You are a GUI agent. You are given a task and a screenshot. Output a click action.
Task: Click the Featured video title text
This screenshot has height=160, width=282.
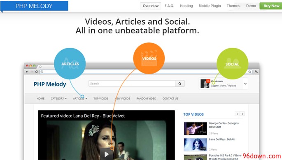[x=83, y=116]
